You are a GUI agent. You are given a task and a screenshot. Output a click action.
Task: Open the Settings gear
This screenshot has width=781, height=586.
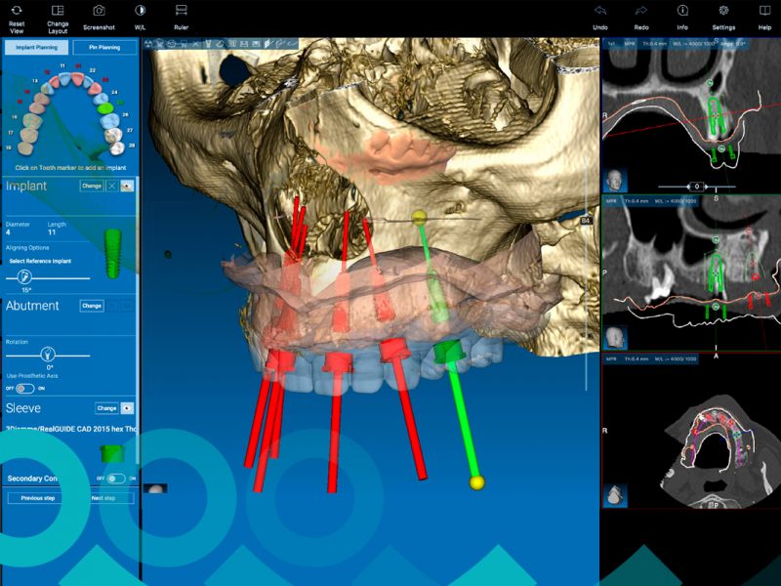tap(723, 11)
